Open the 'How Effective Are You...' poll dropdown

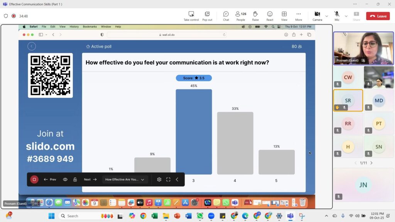click(x=125, y=180)
